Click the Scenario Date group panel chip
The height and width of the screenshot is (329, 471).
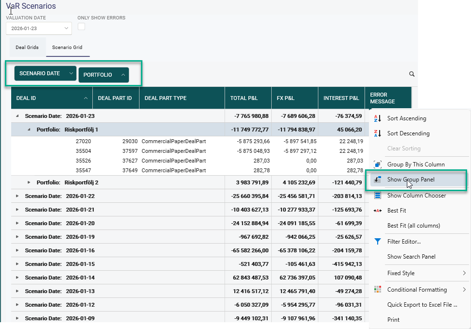[x=40, y=73]
